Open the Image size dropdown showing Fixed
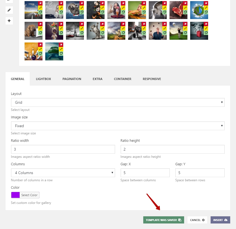 tap(118, 126)
